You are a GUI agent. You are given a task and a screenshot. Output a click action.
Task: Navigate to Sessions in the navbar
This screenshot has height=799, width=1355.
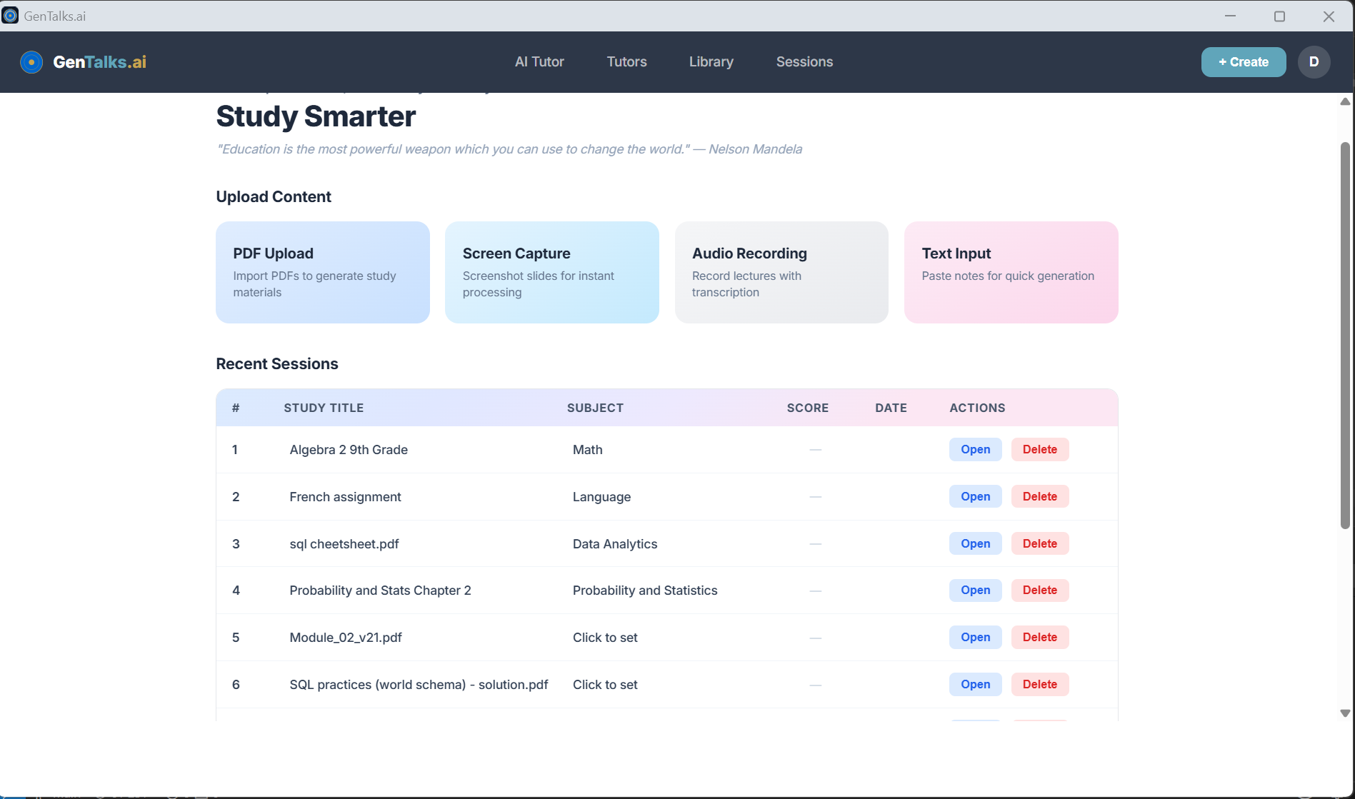(x=804, y=62)
